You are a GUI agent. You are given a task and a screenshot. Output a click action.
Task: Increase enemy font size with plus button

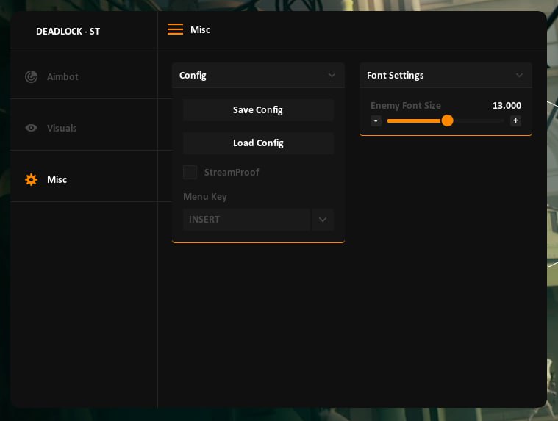point(515,120)
